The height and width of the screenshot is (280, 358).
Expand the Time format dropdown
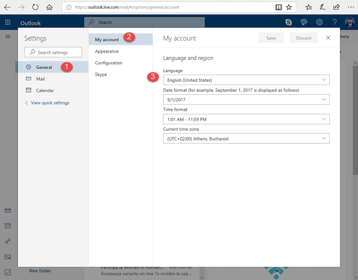(246, 119)
